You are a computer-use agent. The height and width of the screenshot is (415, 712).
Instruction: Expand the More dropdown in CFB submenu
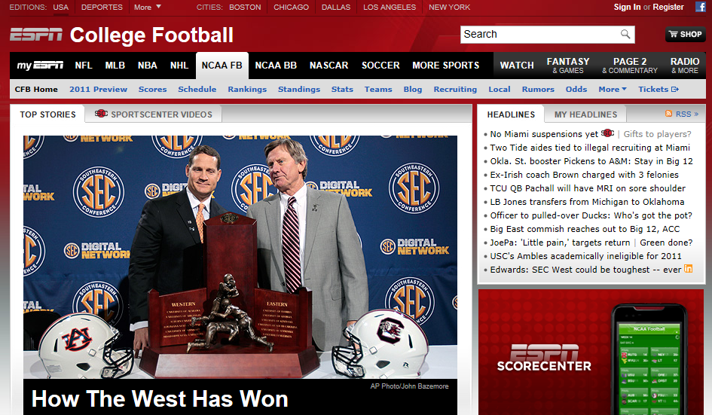pyautogui.click(x=613, y=90)
